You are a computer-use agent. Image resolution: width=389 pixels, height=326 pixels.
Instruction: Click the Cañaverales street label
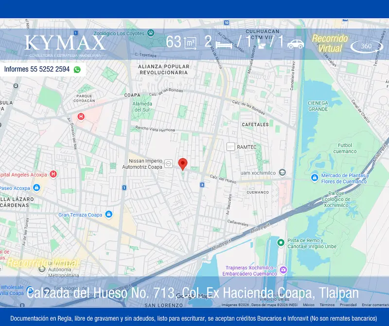coord(238,223)
